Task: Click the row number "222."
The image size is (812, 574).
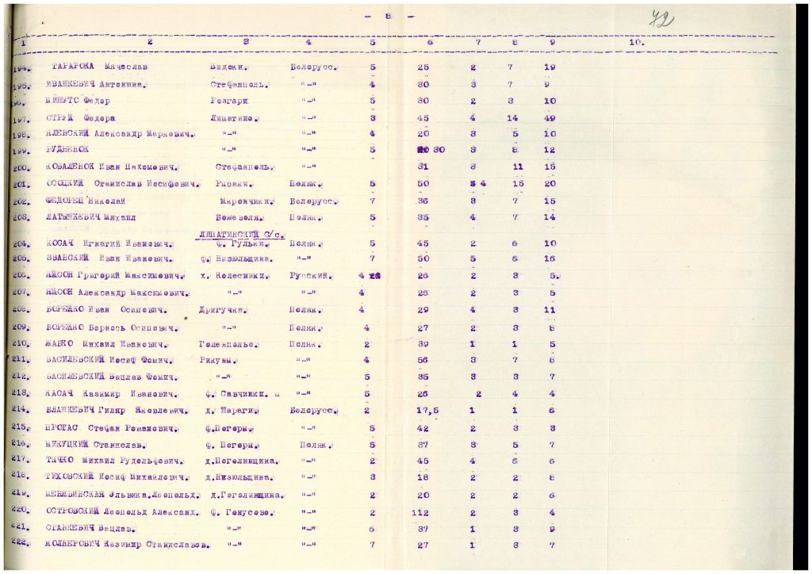Action: 21,542
